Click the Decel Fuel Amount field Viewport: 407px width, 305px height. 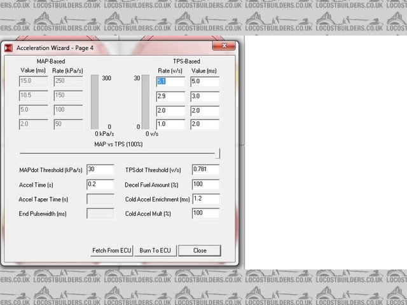pyautogui.click(x=205, y=184)
